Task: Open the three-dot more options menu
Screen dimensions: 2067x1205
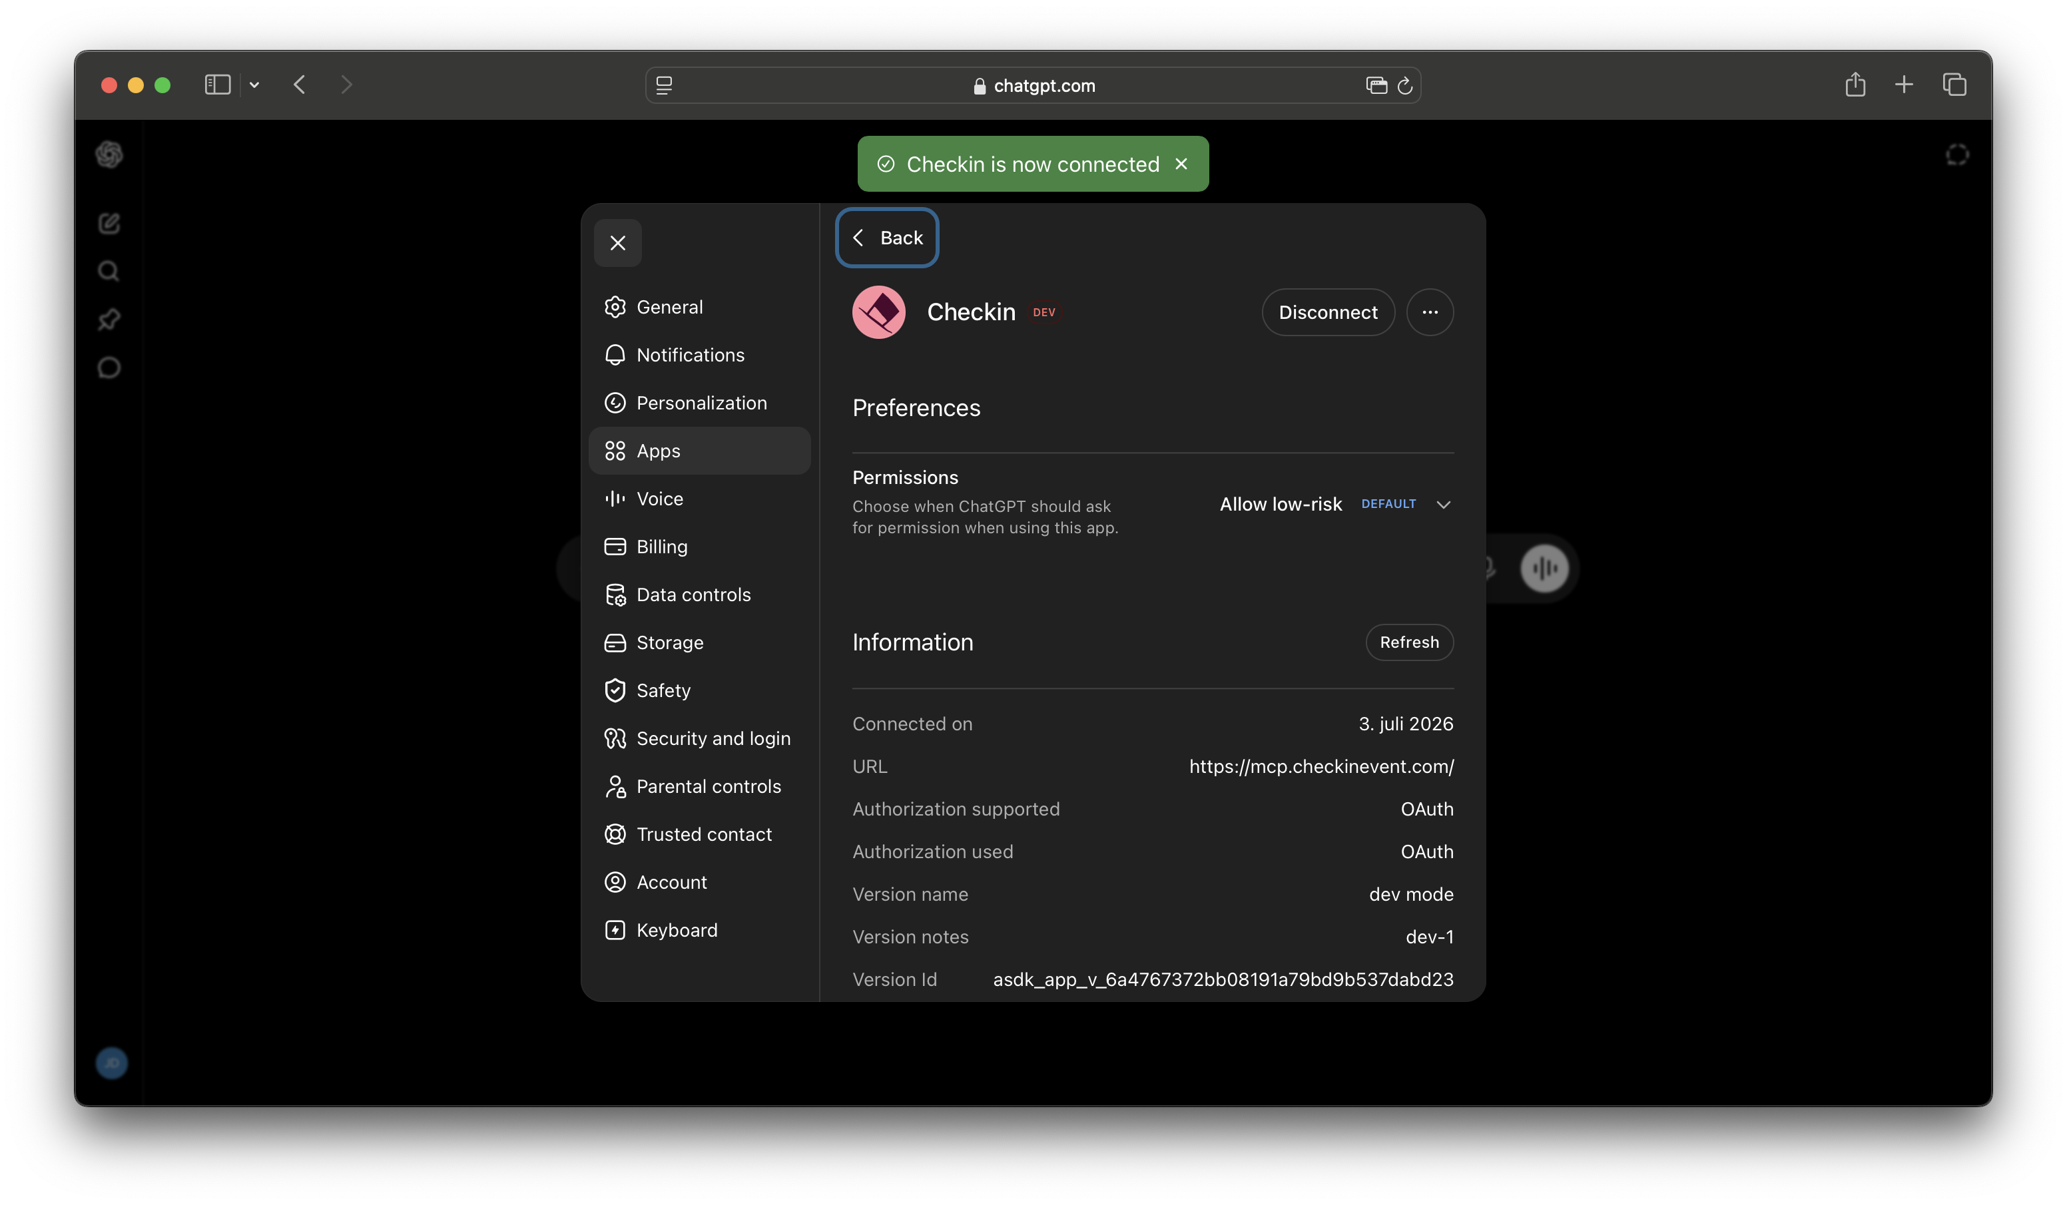Action: point(1430,312)
